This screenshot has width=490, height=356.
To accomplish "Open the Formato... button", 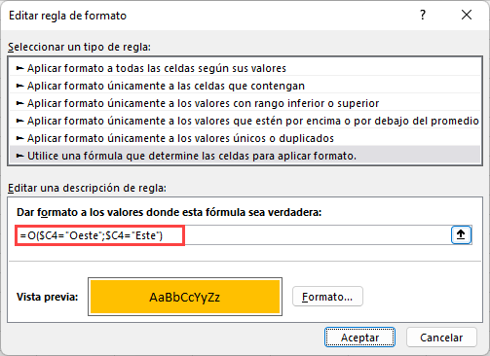I will coord(327,297).
